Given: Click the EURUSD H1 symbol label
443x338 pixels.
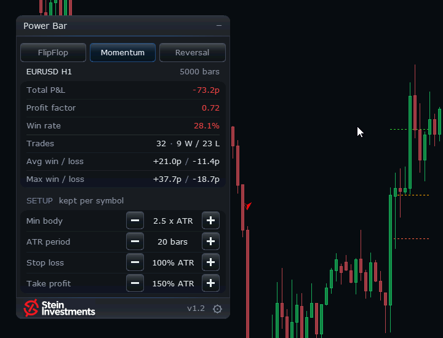Looking at the screenshot, I should (x=49, y=72).
